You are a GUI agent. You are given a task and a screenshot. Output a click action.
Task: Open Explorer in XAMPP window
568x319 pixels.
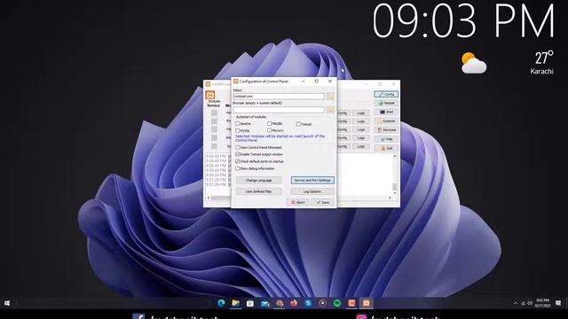point(386,121)
